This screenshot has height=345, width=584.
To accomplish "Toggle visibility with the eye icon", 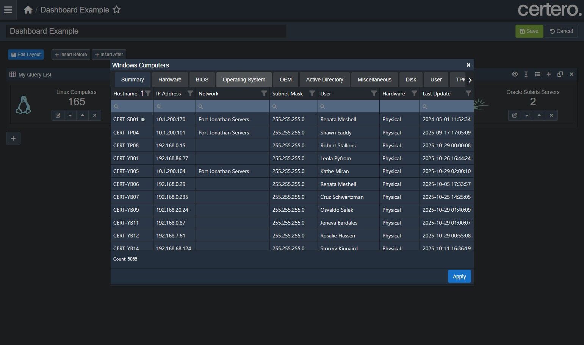I will coord(514,74).
